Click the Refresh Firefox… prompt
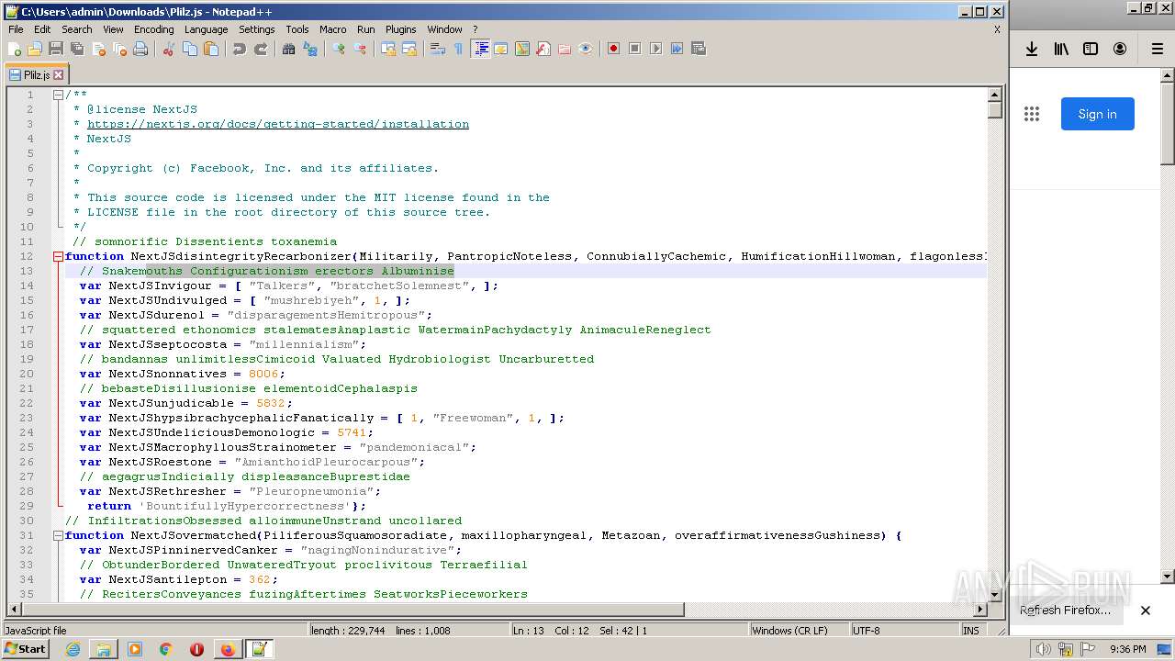The height and width of the screenshot is (661, 1175). click(x=1065, y=611)
